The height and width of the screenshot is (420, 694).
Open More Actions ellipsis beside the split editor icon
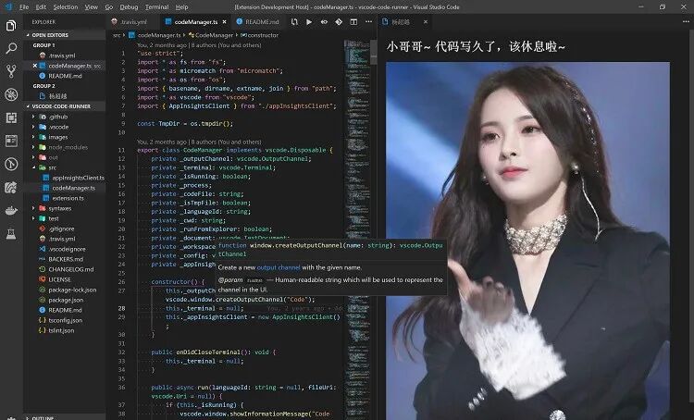click(x=368, y=21)
